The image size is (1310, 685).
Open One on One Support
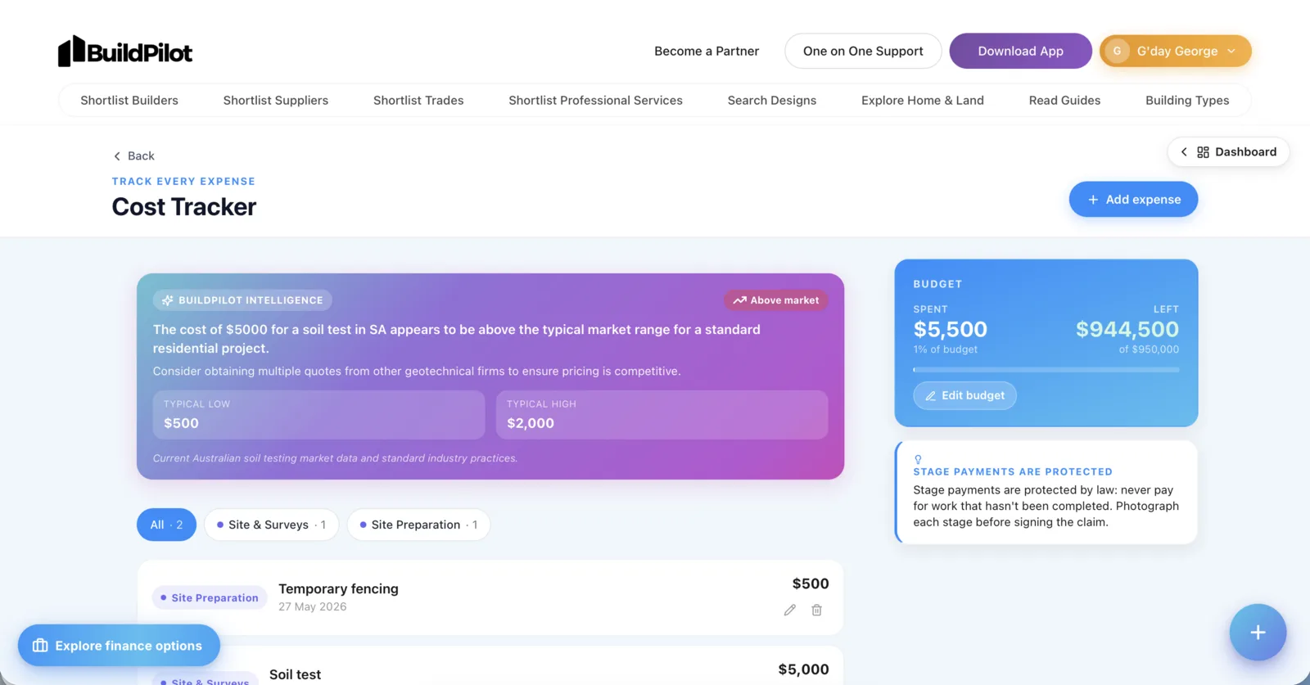tap(863, 51)
